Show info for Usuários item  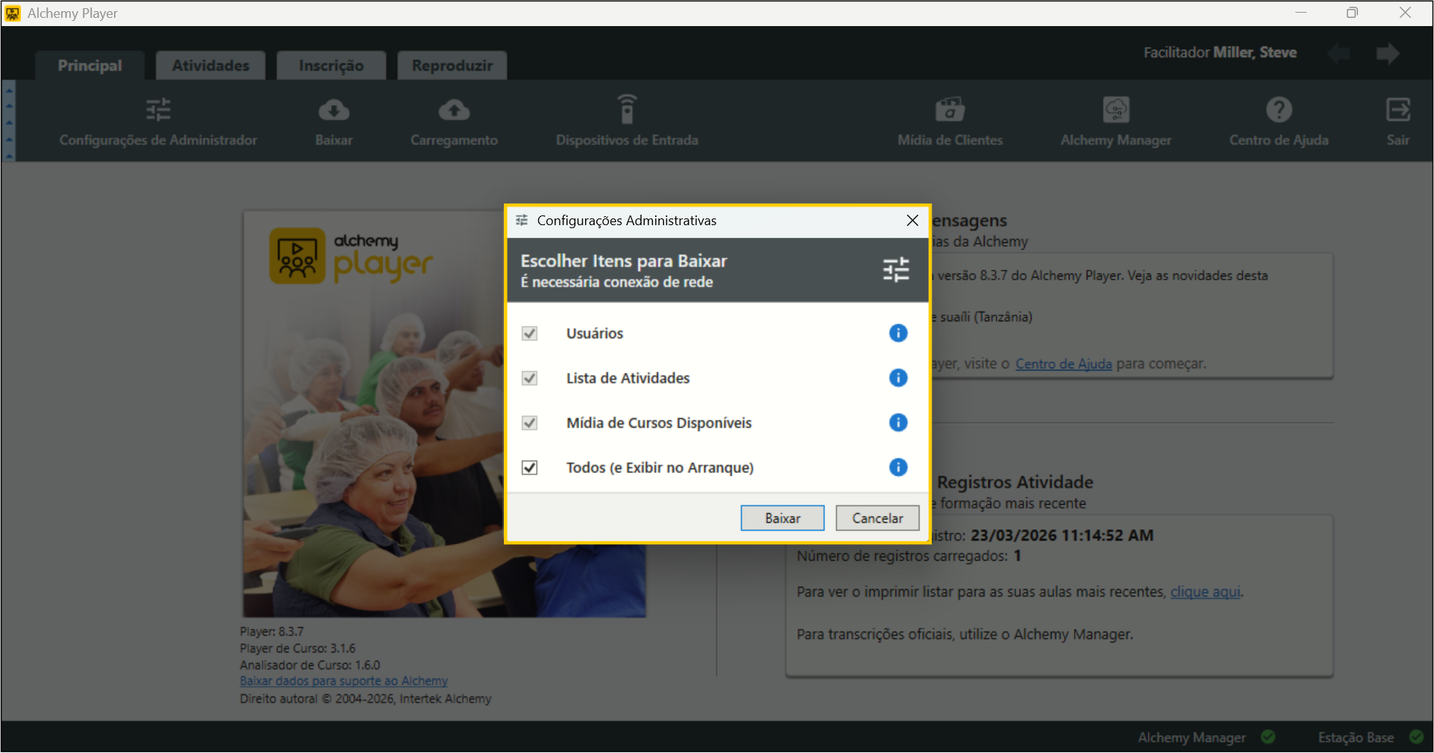coord(898,333)
